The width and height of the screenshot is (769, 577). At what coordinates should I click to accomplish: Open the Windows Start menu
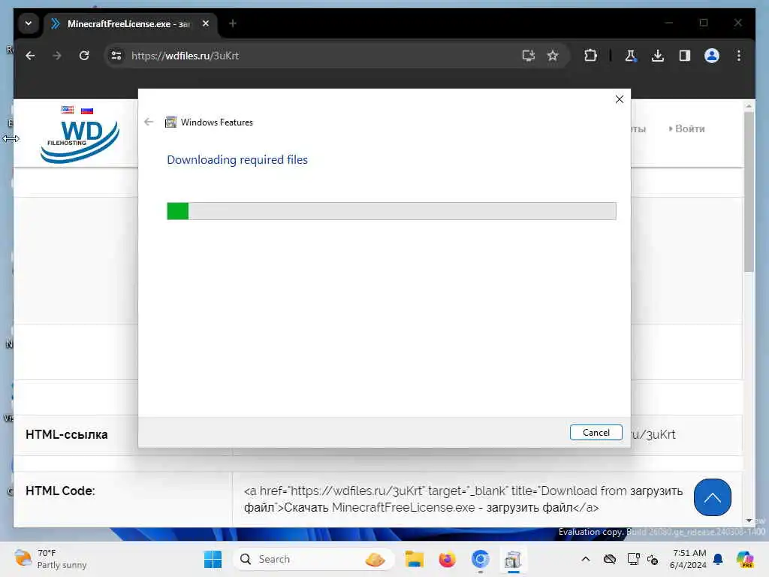coord(213,559)
